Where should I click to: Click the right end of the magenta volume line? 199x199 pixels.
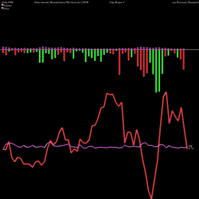click(187, 147)
